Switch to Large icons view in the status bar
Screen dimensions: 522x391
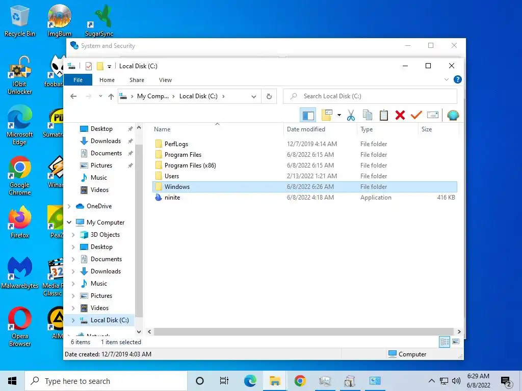click(456, 342)
